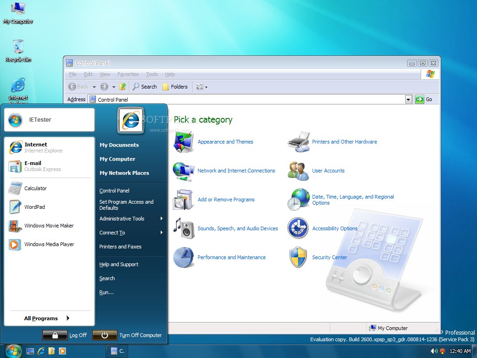This screenshot has width=477, height=358.
Task: Open the View menu
Action: click(105, 74)
